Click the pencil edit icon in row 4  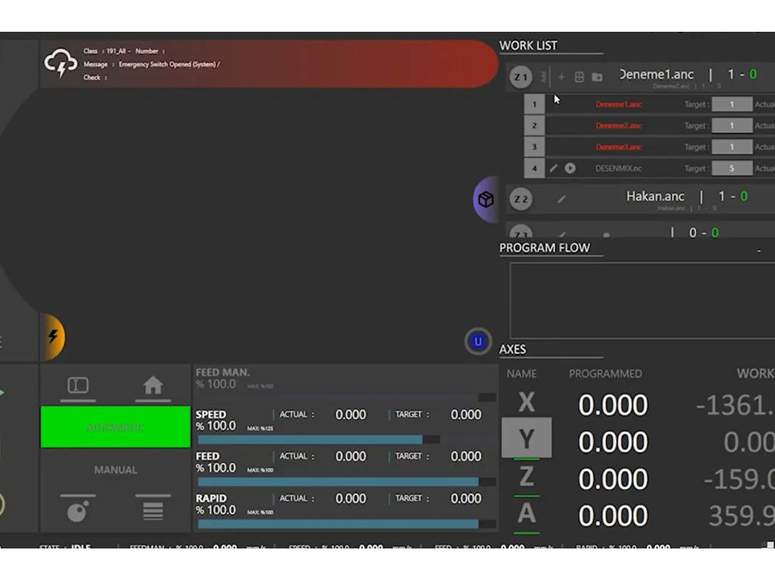coord(553,169)
